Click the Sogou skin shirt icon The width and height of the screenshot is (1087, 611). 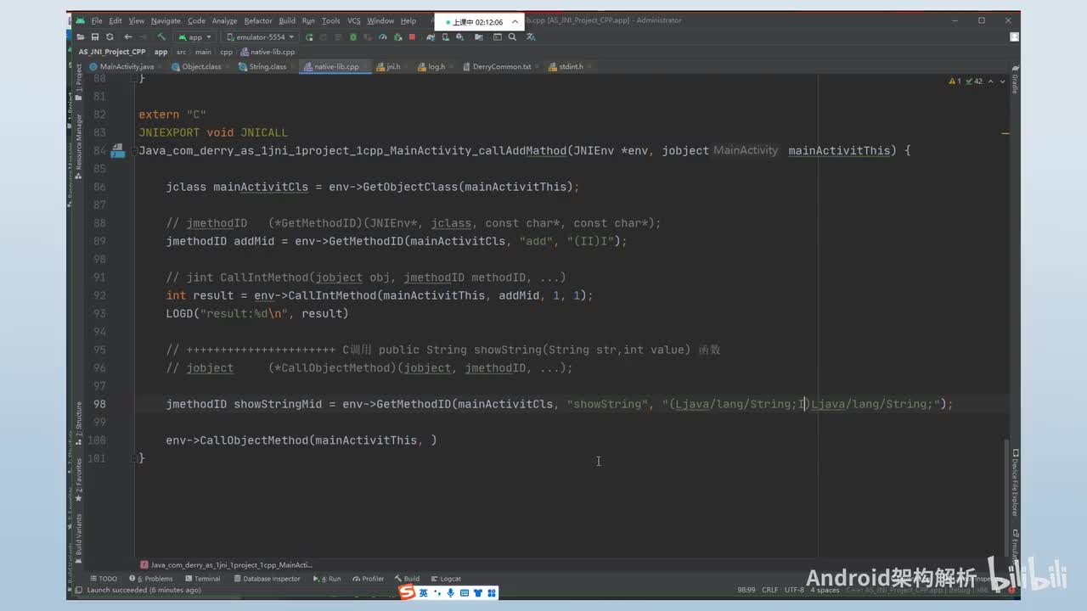point(477,592)
